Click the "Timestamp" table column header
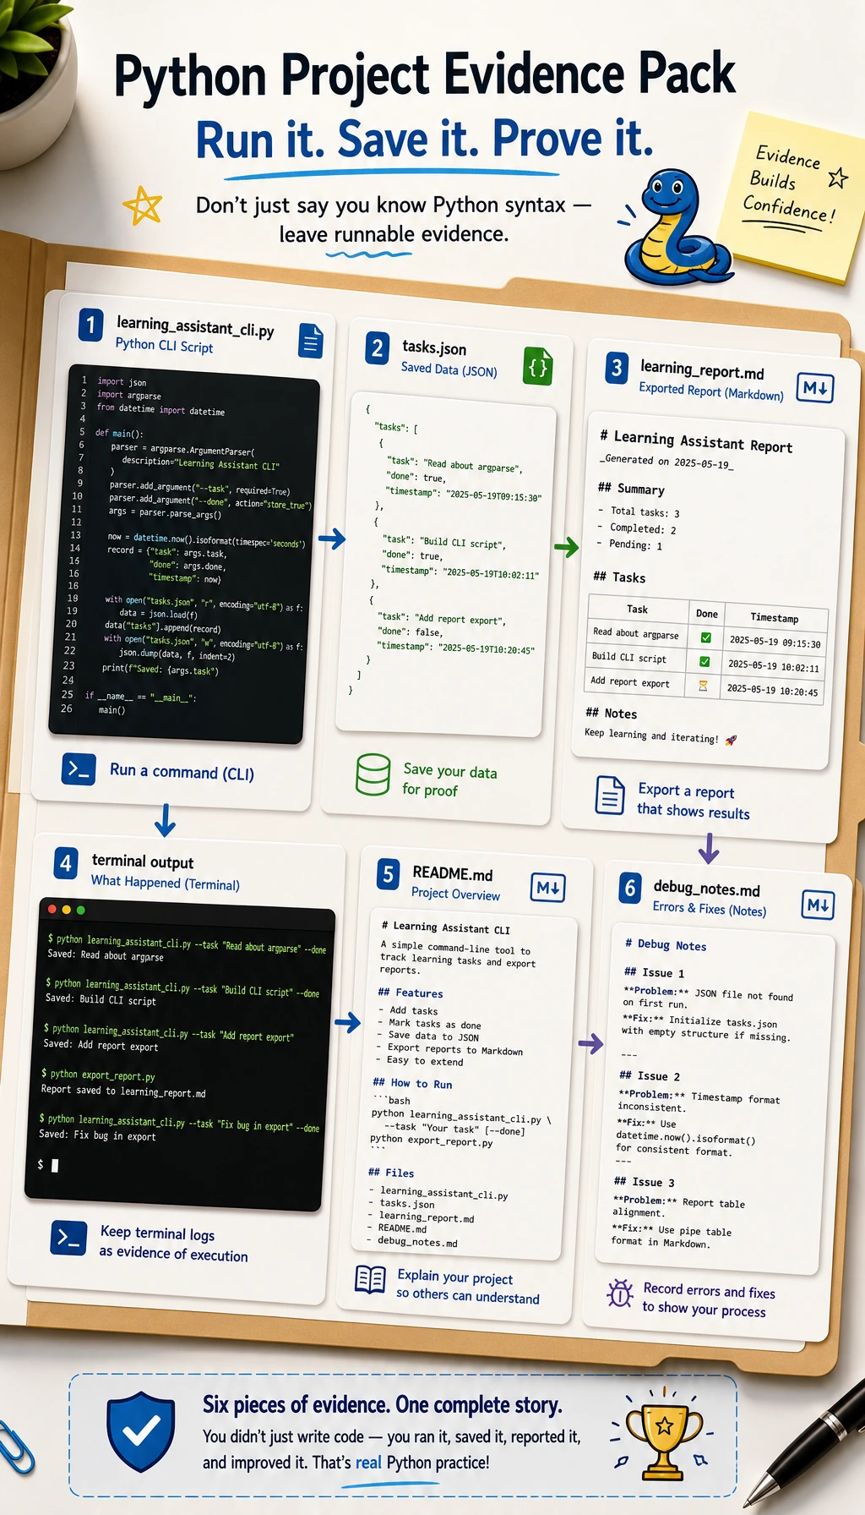 [774, 618]
